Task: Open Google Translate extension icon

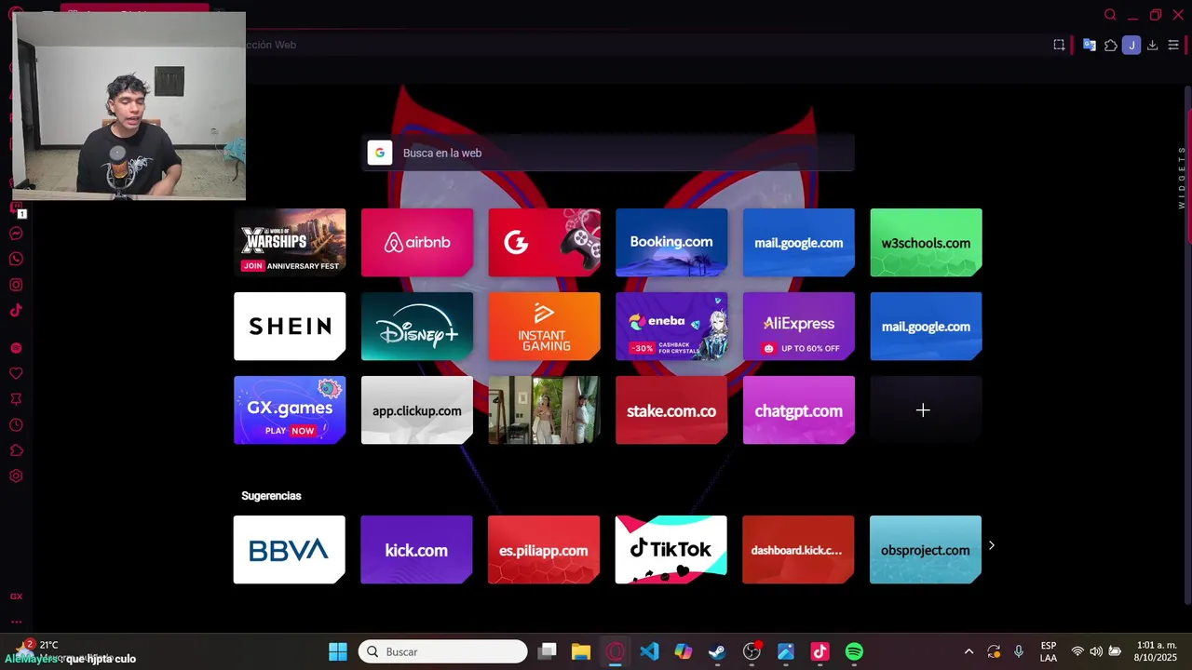Action: coord(1089,45)
